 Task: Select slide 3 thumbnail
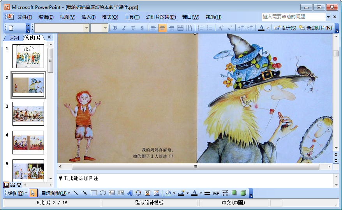coord(28,114)
